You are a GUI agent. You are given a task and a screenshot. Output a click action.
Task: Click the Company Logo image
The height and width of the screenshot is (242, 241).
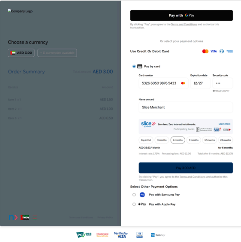(20, 11)
